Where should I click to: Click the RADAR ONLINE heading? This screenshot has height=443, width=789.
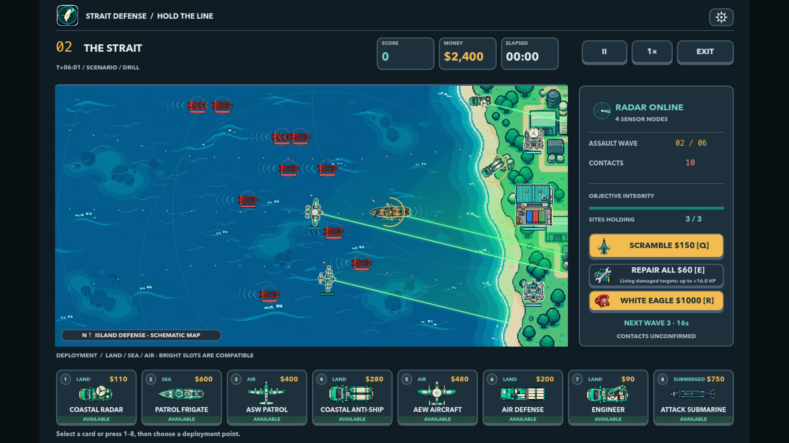pyautogui.click(x=649, y=107)
